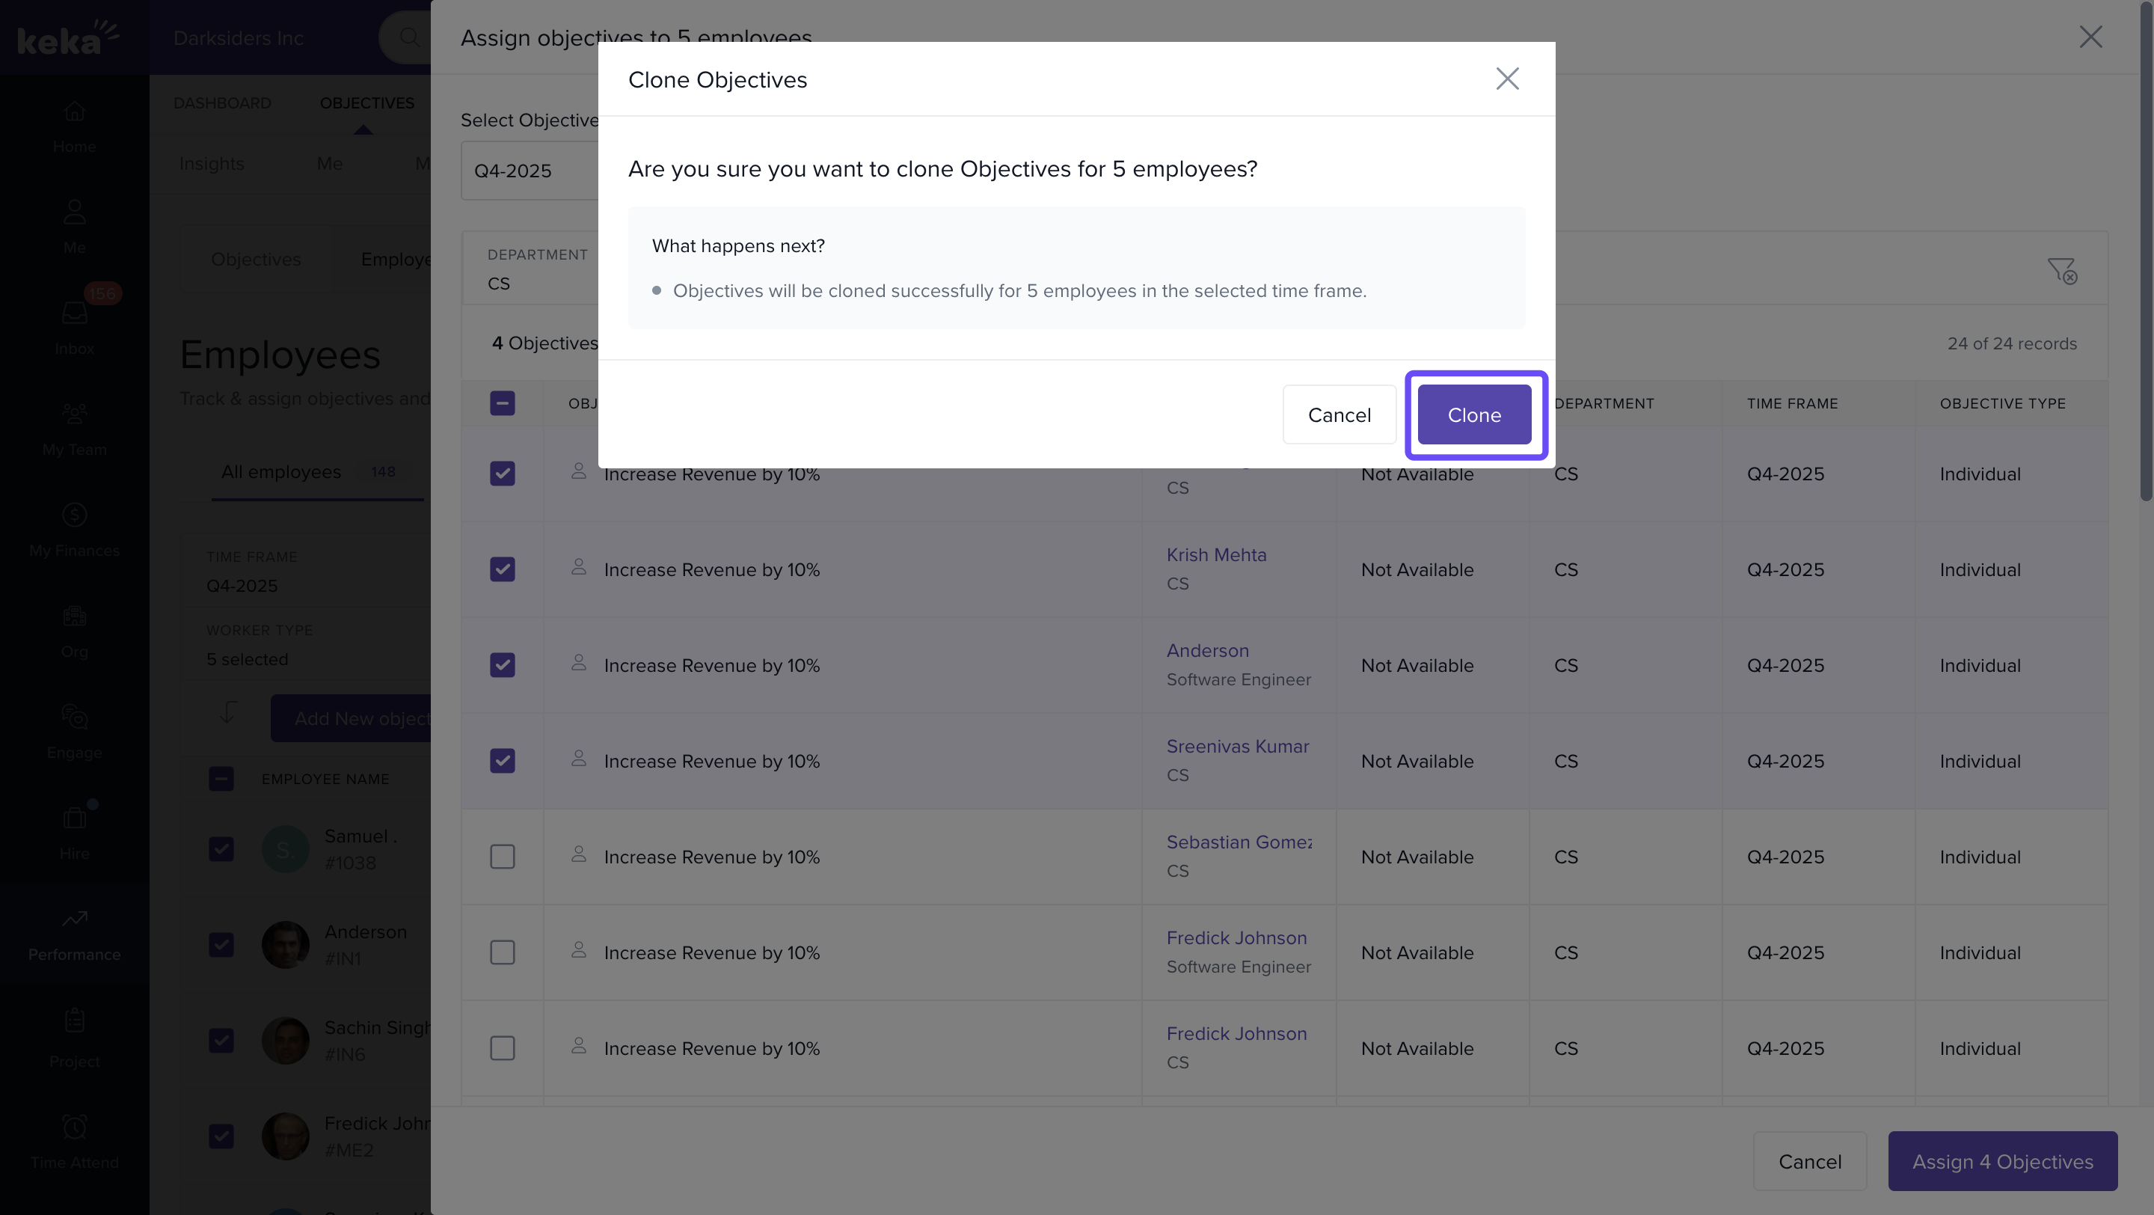Switch to the Dashboard tab
Viewport: 2154px width, 1215px height.
coord(221,102)
